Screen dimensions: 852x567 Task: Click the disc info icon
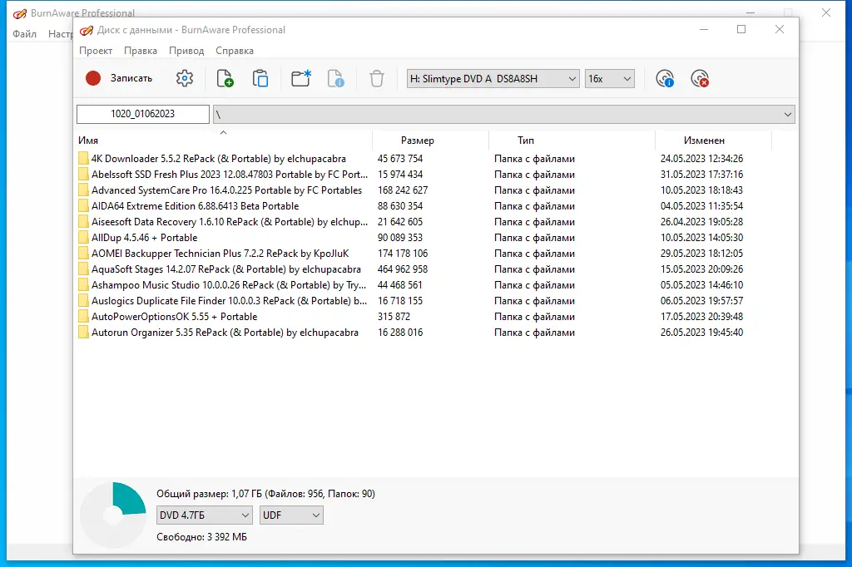[x=665, y=79]
